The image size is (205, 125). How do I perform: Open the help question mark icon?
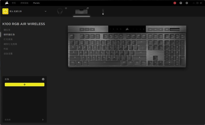tap(181, 3)
